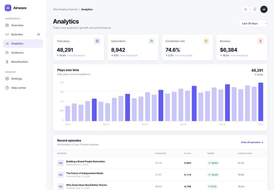Screen dimensions: 274x190
Task: Click the Plays over time heading
Action: (x=68, y=70)
